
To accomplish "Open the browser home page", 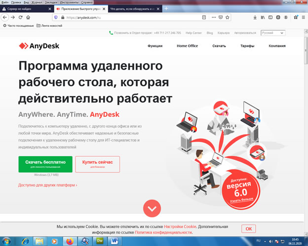I will point(28,17).
